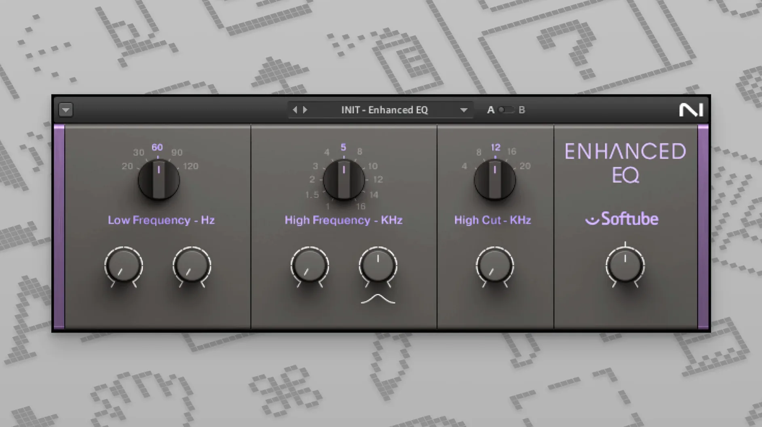Image resolution: width=762 pixels, height=427 pixels.
Task: Click the bandwidth knob above the curve symbol
Action: pyautogui.click(x=378, y=266)
